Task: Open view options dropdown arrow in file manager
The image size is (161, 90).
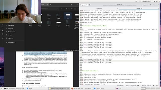Action: click(x=69, y=9)
